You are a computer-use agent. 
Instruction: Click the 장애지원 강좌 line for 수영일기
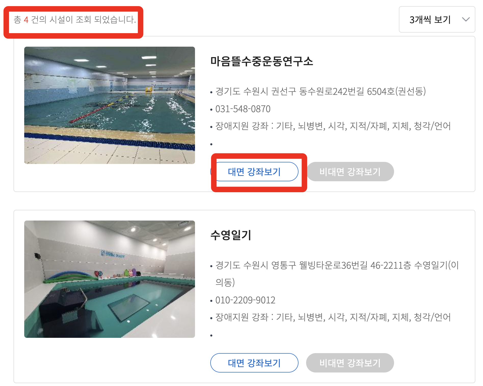pyautogui.click(x=333, y=317)
